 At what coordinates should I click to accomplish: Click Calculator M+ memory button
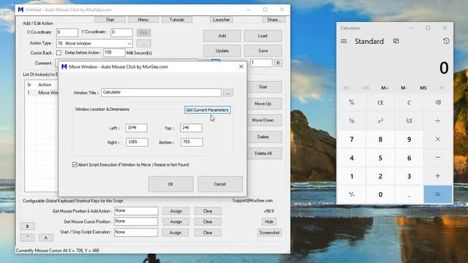click(385, 88)
